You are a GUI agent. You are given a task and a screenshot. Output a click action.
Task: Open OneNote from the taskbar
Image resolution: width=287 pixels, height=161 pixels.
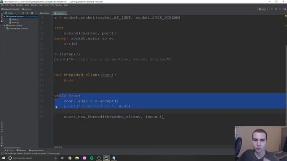coord(84,158)
